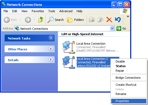Go up one folder level icon

coord(41,20)
